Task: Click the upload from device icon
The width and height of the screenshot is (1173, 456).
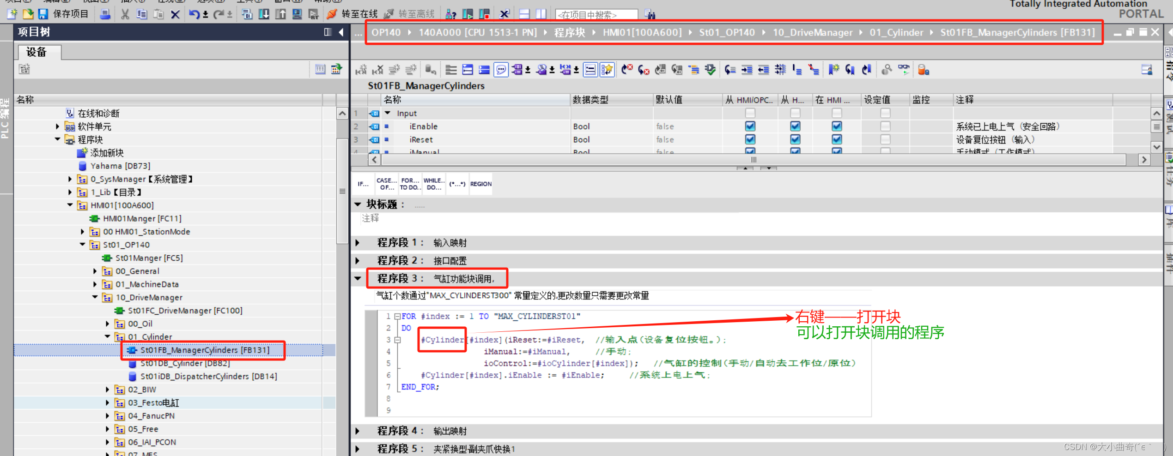Action: (280, 14)
